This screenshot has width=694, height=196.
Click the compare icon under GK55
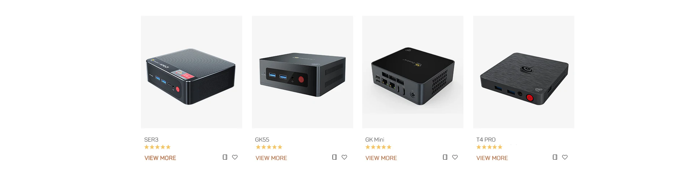point(334,157)
